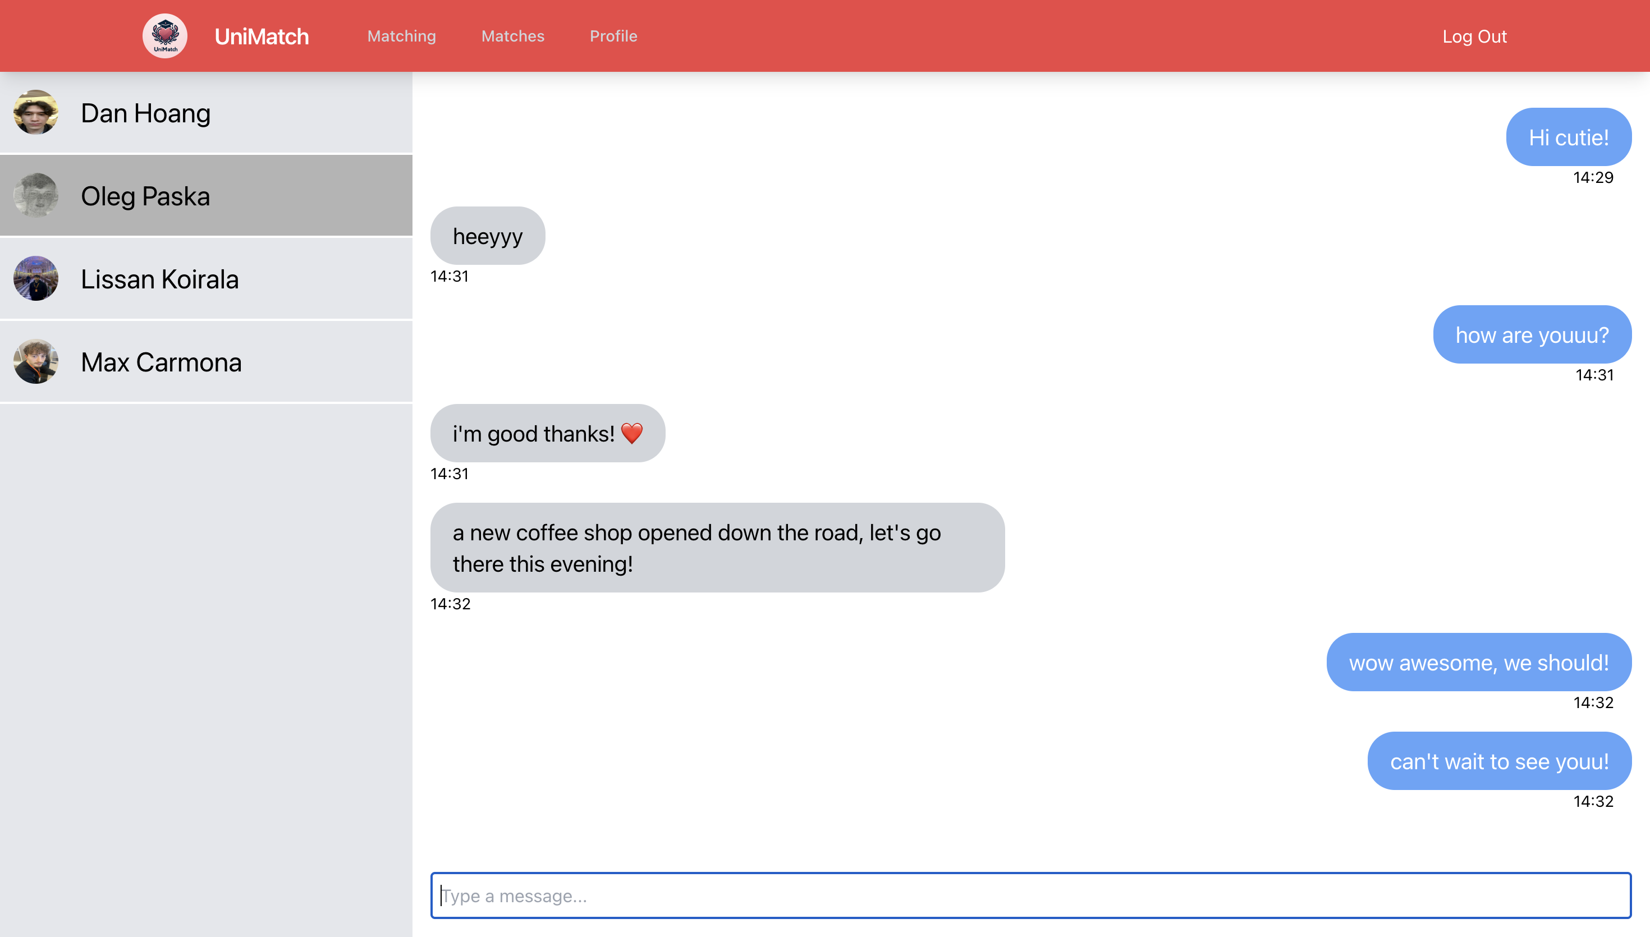Click Dan Hoang's profile picture
Image resolution: width=1650 pixels, height=937 pixels.
click(36, 113)
